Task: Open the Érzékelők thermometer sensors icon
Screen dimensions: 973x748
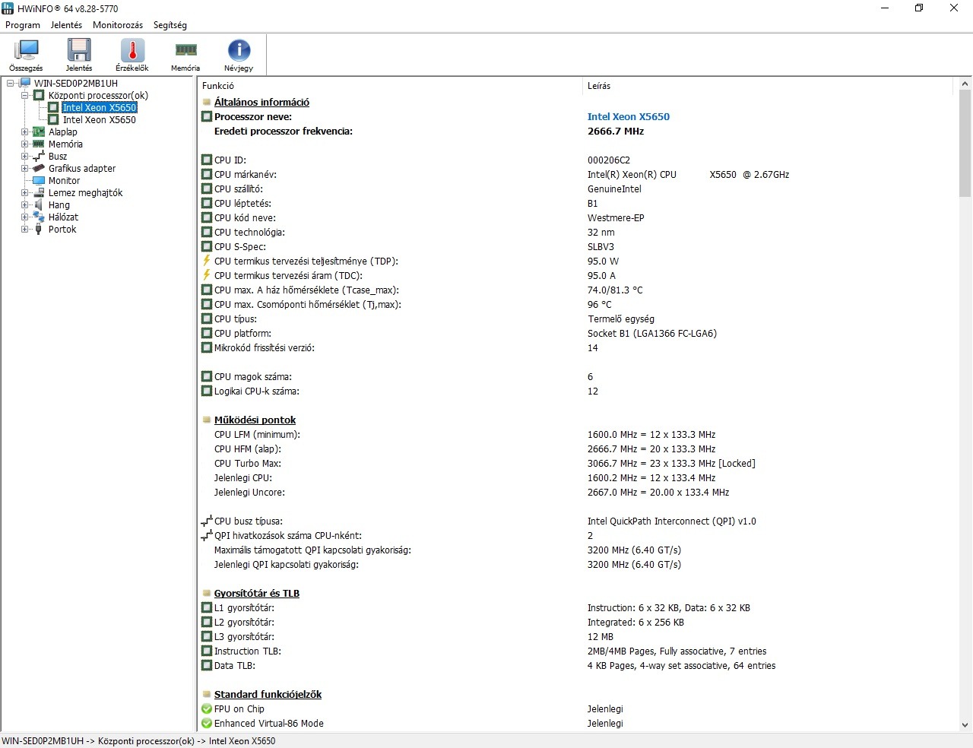Action: 132,50
